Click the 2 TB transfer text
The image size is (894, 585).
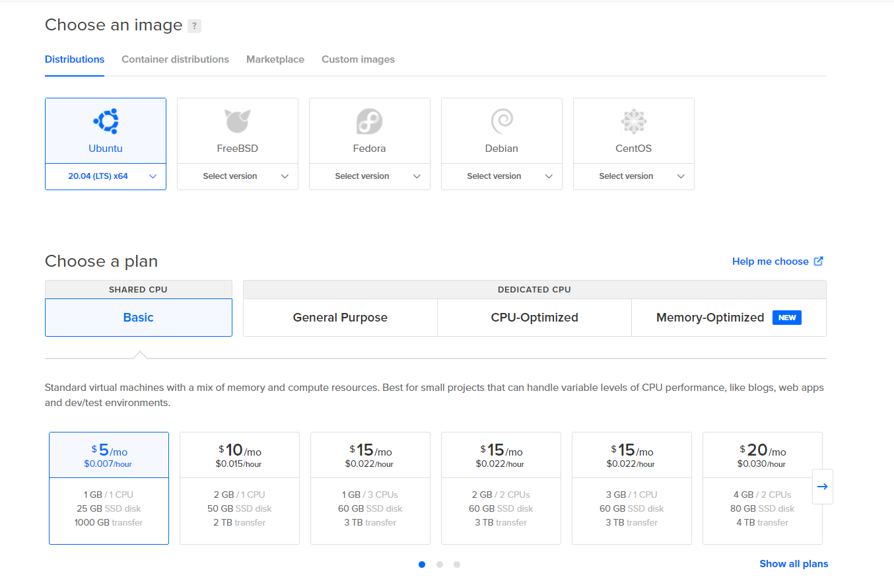coord(240,522)
